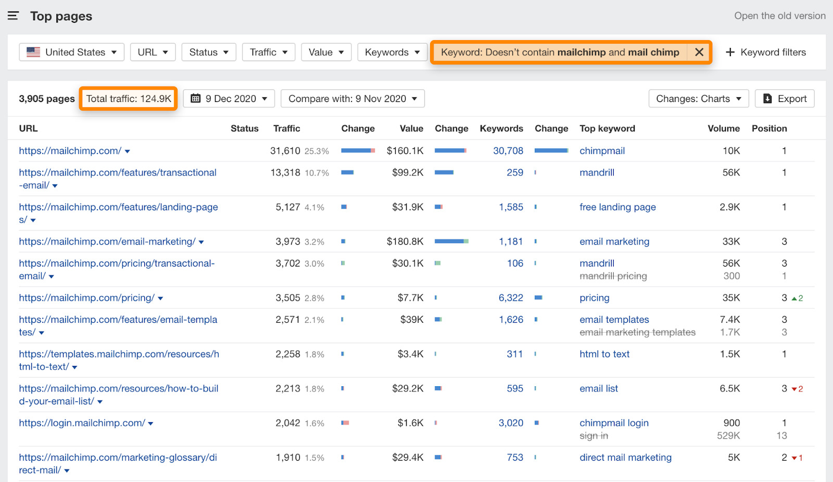Sort by the Traffic column header
This screenshot has height=482, width=833.
click(x=286, y=129)
